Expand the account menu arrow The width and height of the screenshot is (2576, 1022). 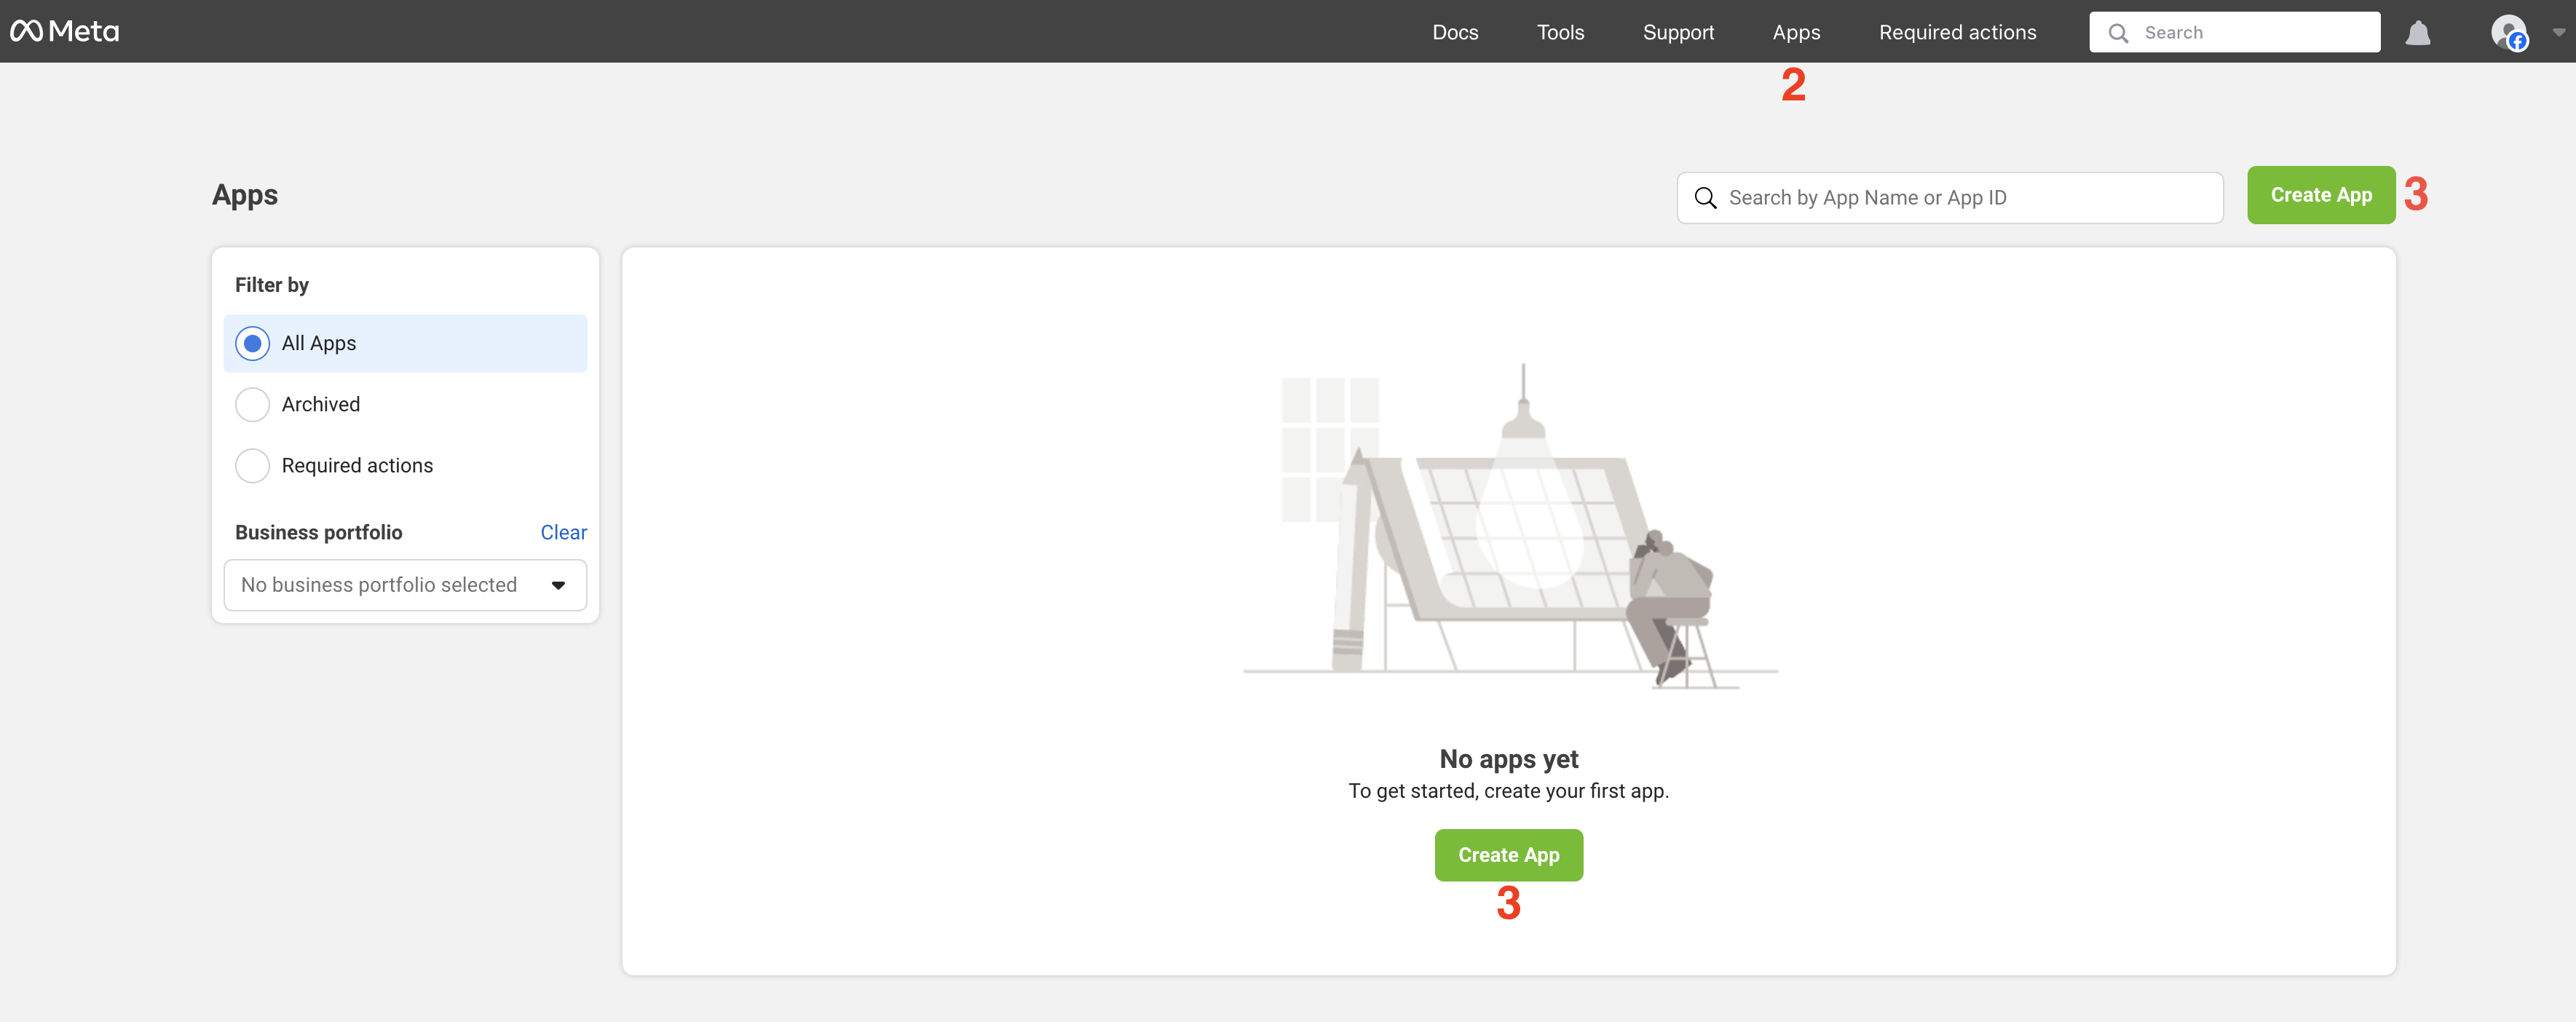(x=2558, y=32)
